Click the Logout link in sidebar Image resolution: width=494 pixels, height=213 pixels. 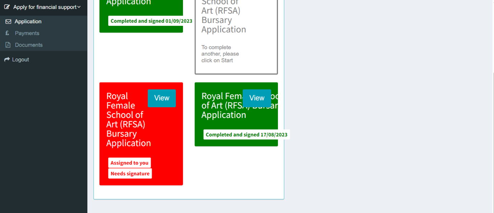20,60
